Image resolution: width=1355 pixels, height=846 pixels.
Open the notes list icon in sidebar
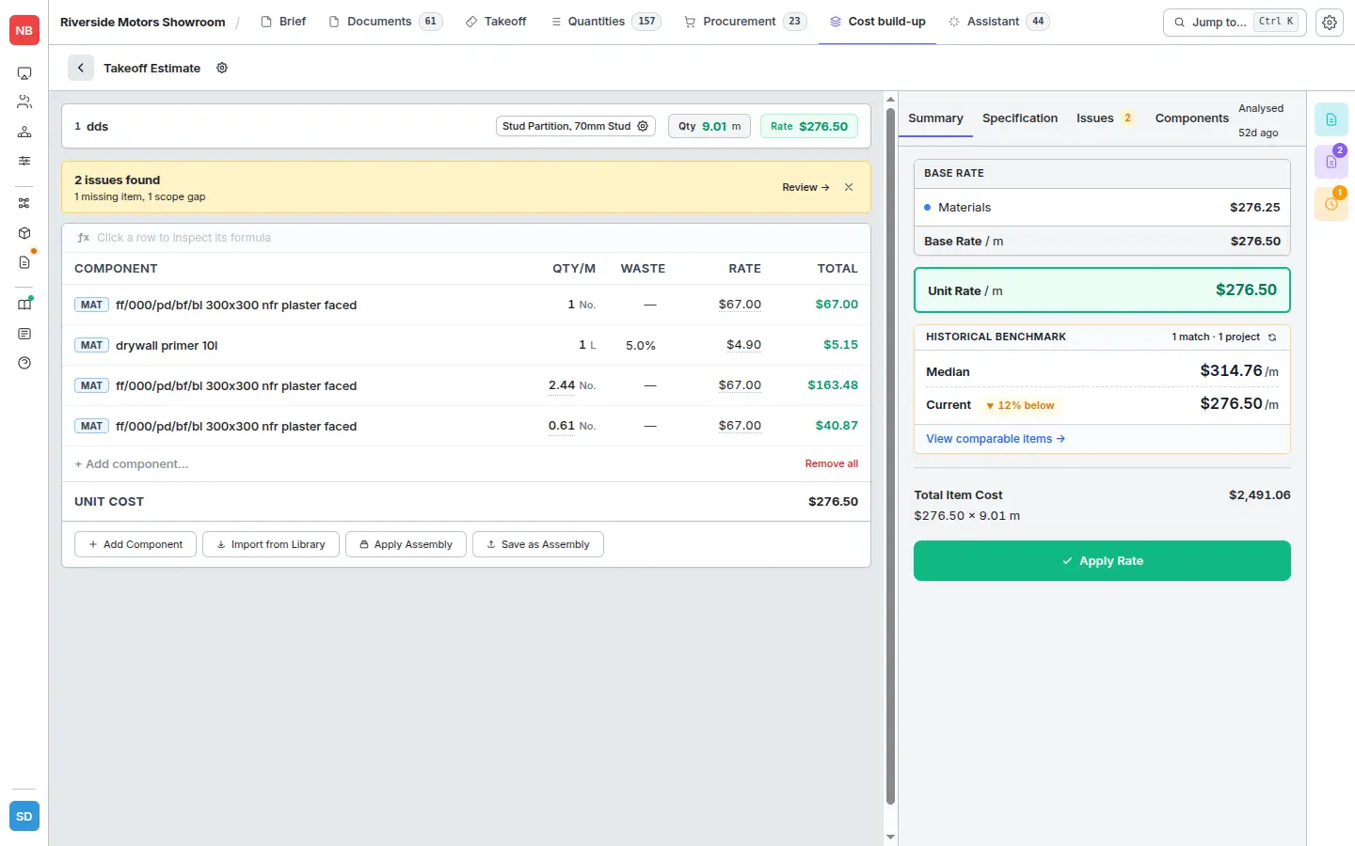coord(24,334)
